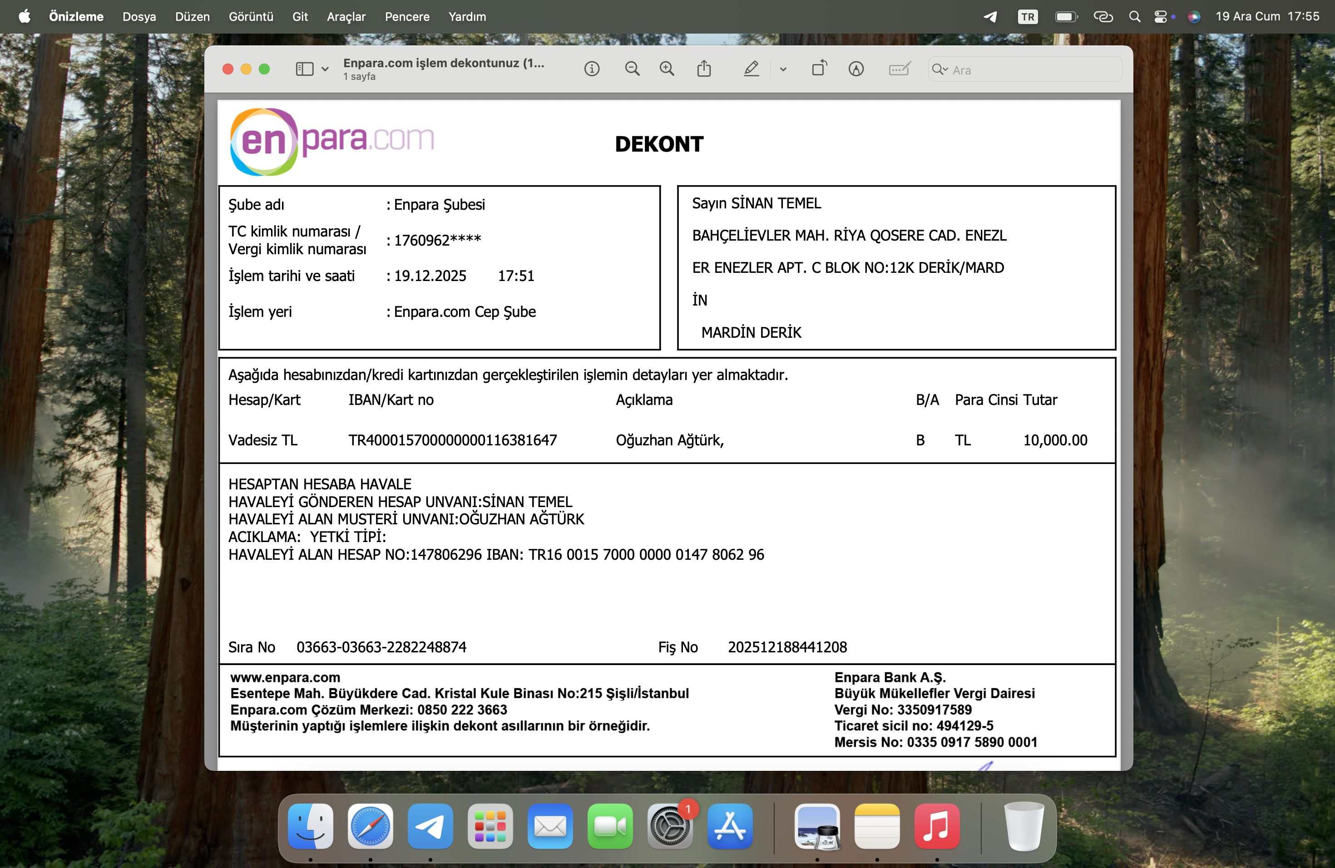
Task: Click amount 10,000.00
Action: [x=1055, y=440]
